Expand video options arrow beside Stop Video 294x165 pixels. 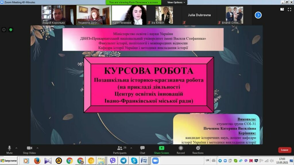pos(38,148)
